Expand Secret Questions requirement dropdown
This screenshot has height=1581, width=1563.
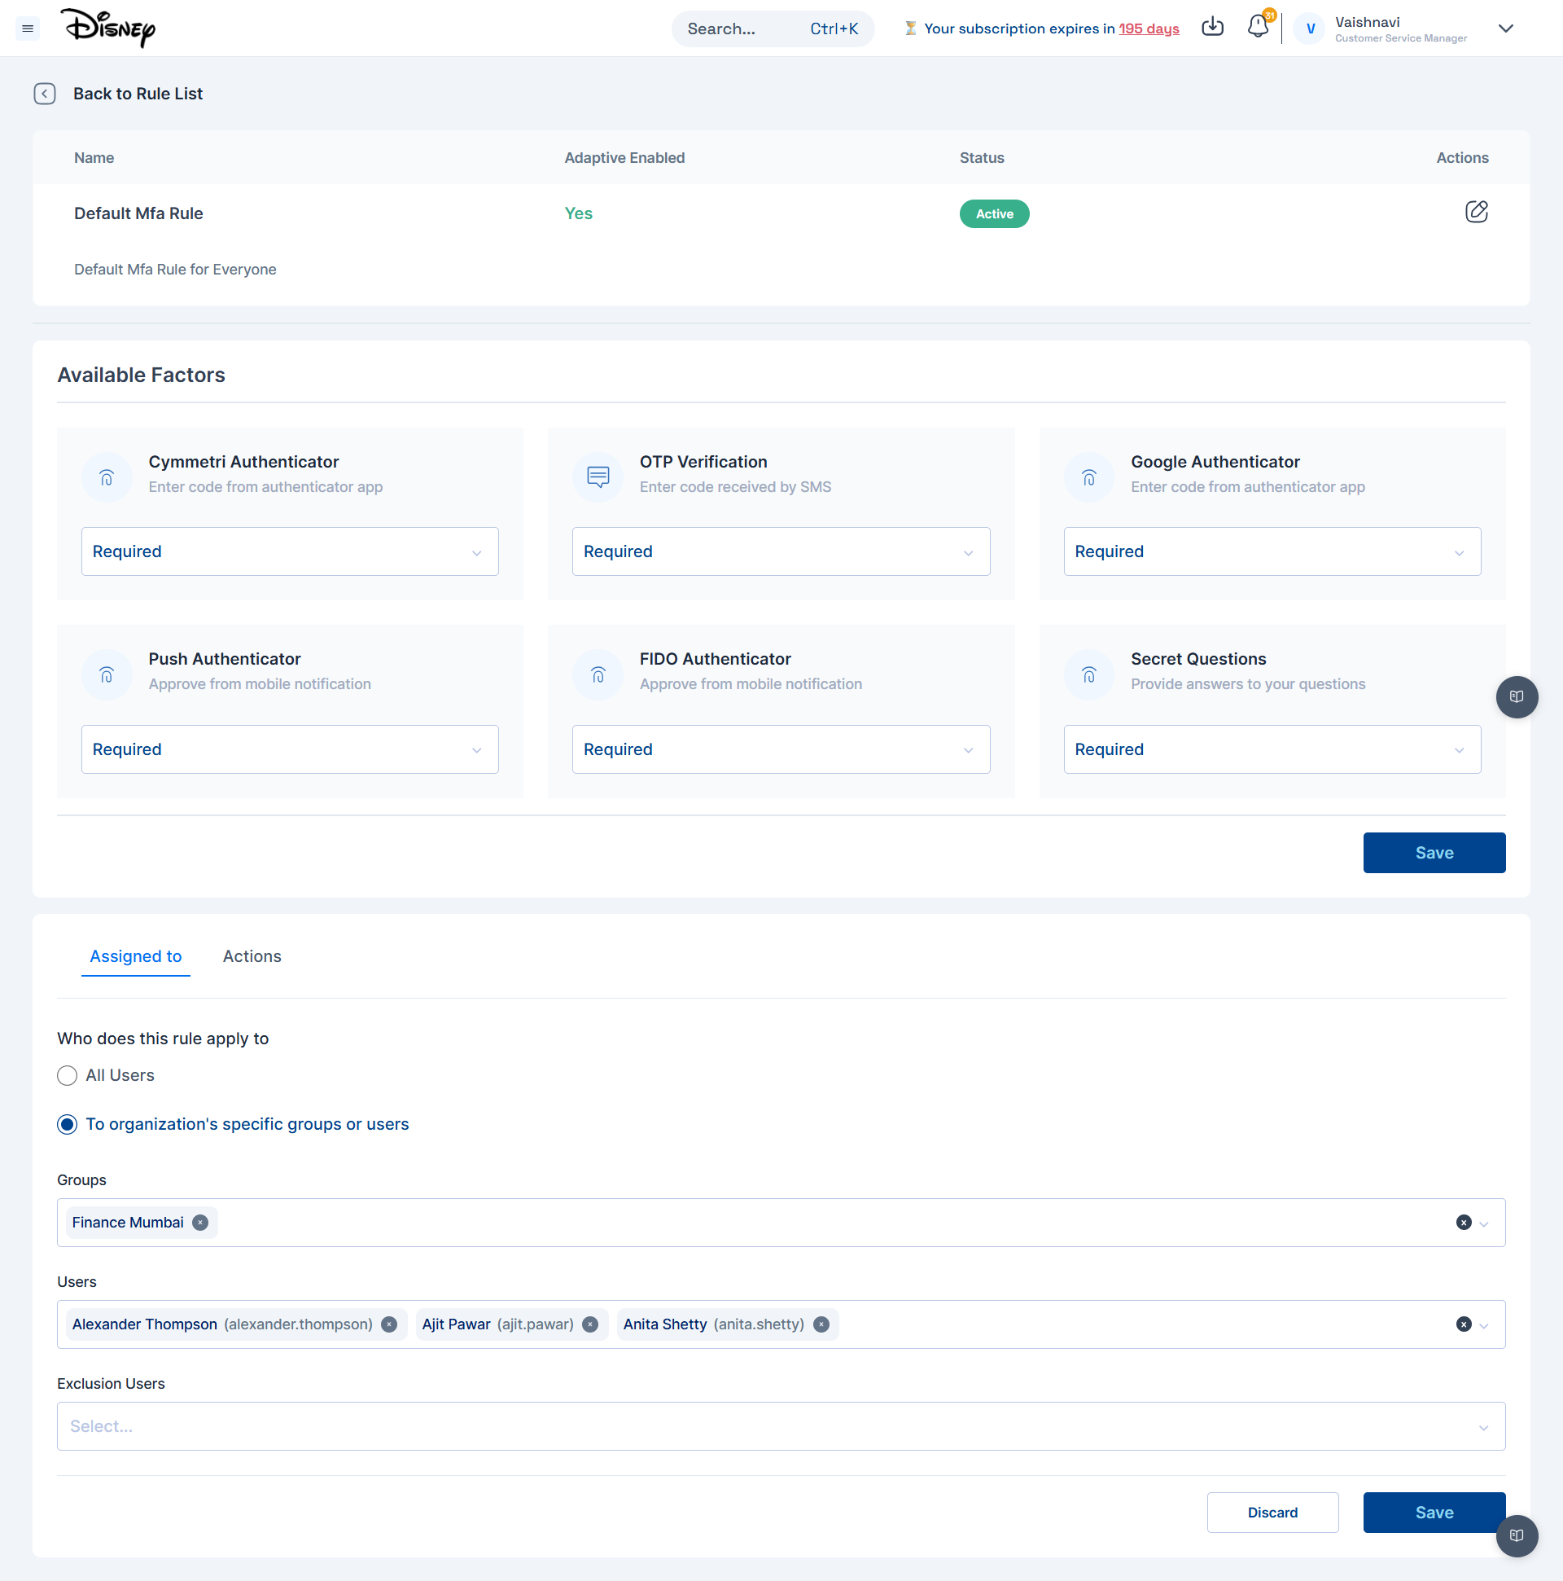[1271, 749]
